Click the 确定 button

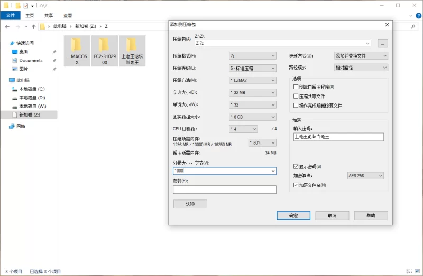pos(293,215)
